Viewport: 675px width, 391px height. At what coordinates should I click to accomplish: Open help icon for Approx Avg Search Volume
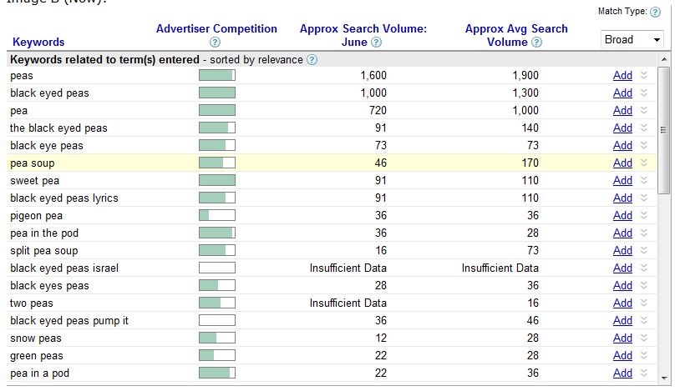click(536, 43)
